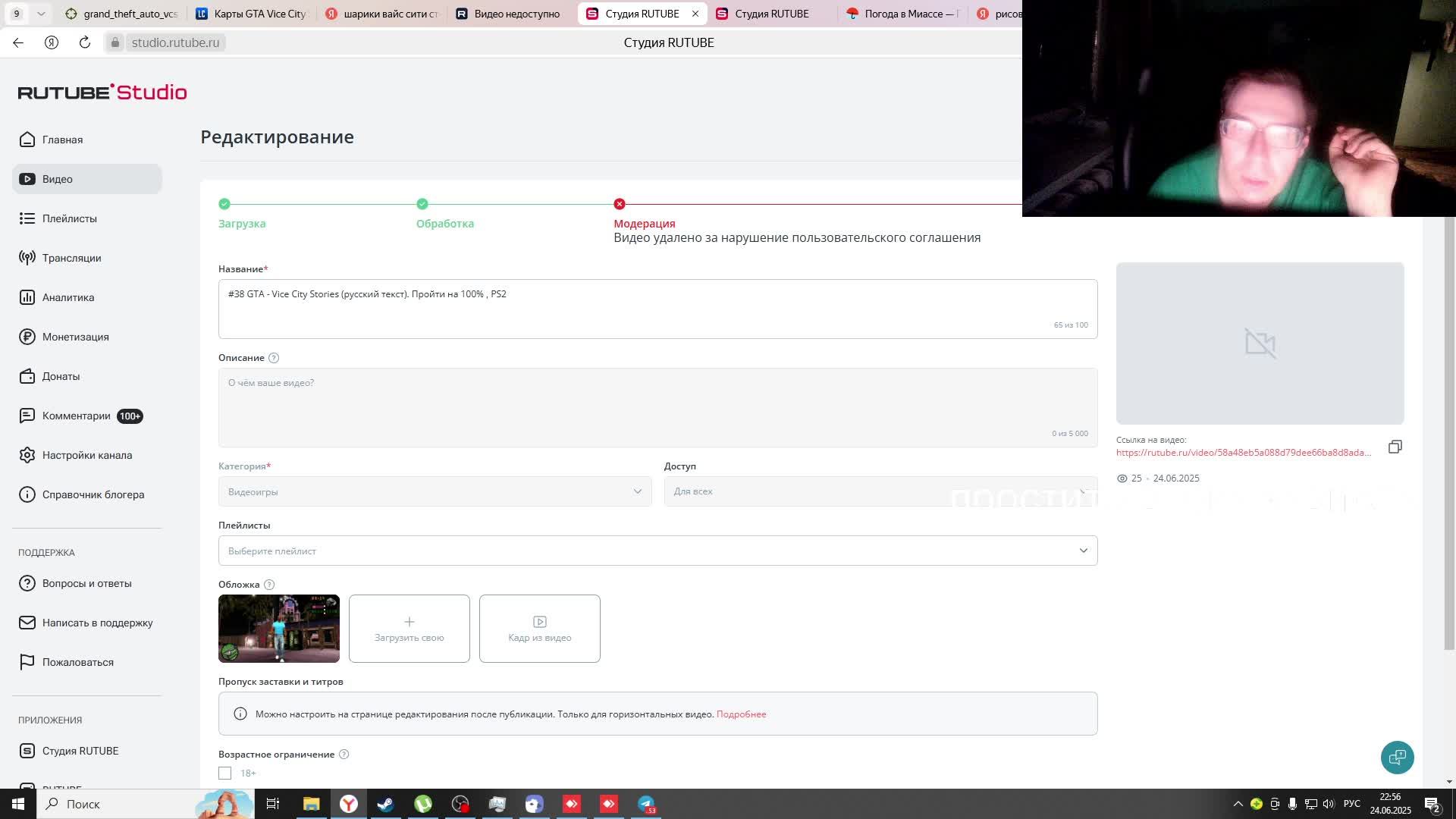
Task: Open the Выберите плейлист dropdown
Action: pyautogui.click(x=657, y=551)
